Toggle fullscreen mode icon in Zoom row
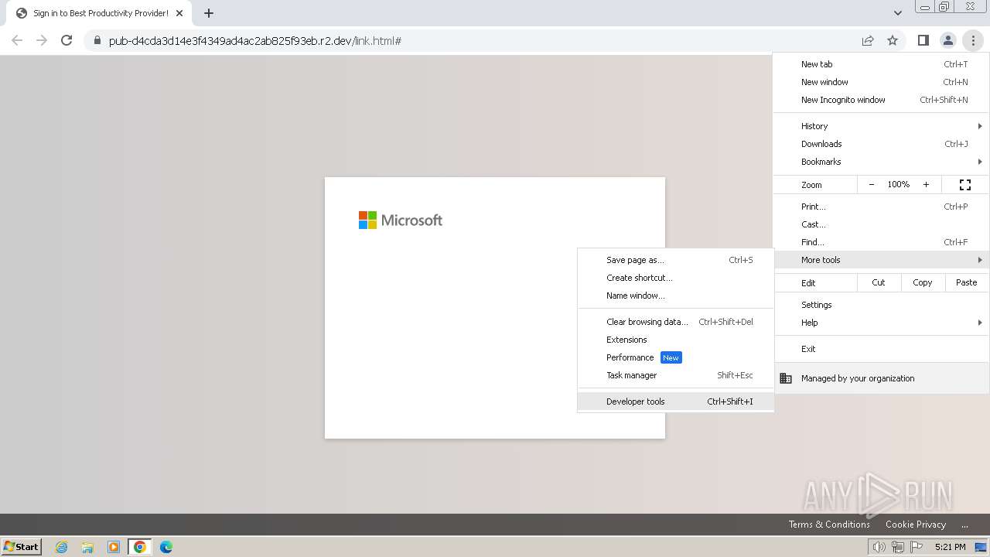Screen dimensions: 990x557 click(x=965, y=184)
